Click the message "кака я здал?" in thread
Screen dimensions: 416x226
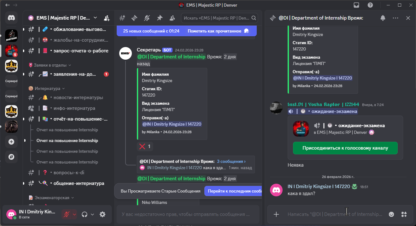(x=301, y=193)
